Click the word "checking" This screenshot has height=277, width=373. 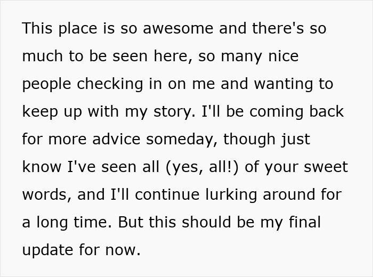(x=110, y=84)
